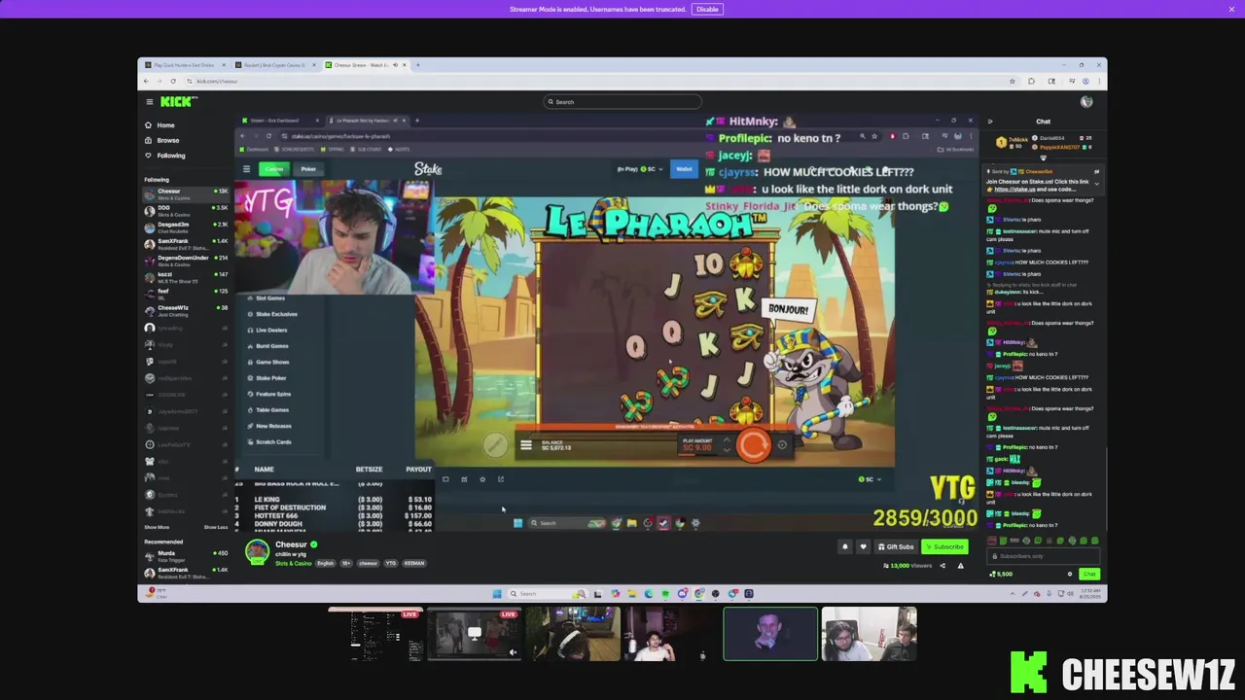Collapse the list with Show Less
This screenshot has height=700, width=1245.
click(216, 527)
